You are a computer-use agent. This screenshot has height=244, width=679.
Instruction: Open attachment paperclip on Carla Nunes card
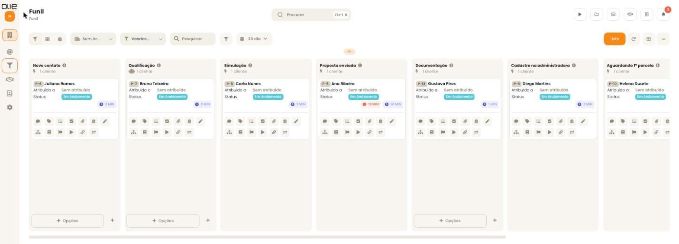tap(274, 121)
